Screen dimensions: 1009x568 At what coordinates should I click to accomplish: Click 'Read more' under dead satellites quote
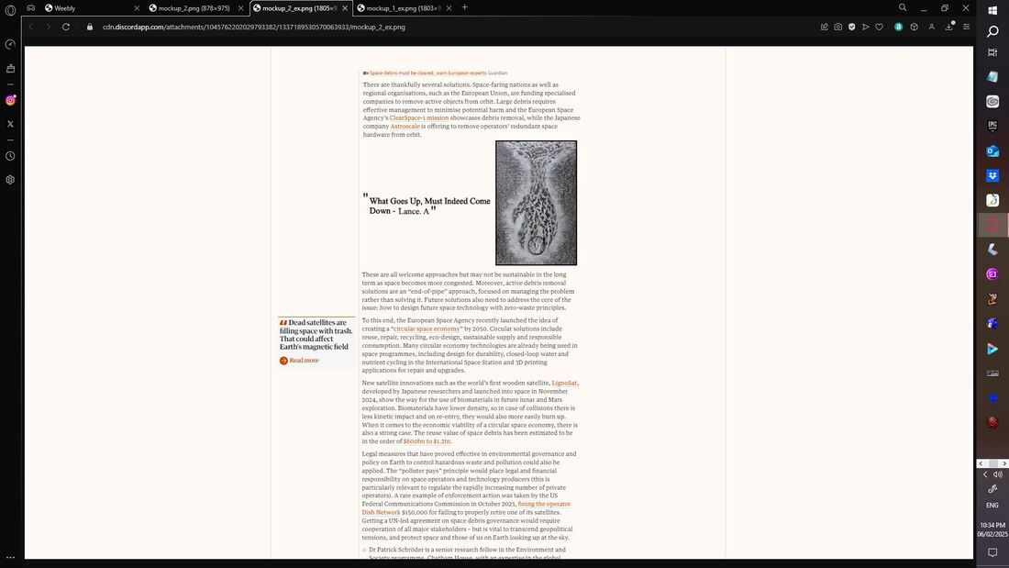299,361
